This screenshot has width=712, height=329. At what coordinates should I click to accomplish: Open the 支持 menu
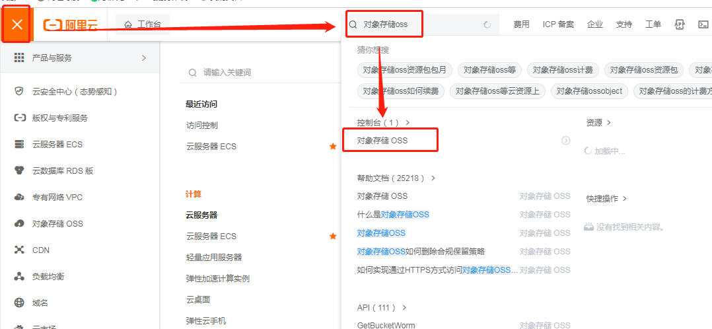[624, 24]
